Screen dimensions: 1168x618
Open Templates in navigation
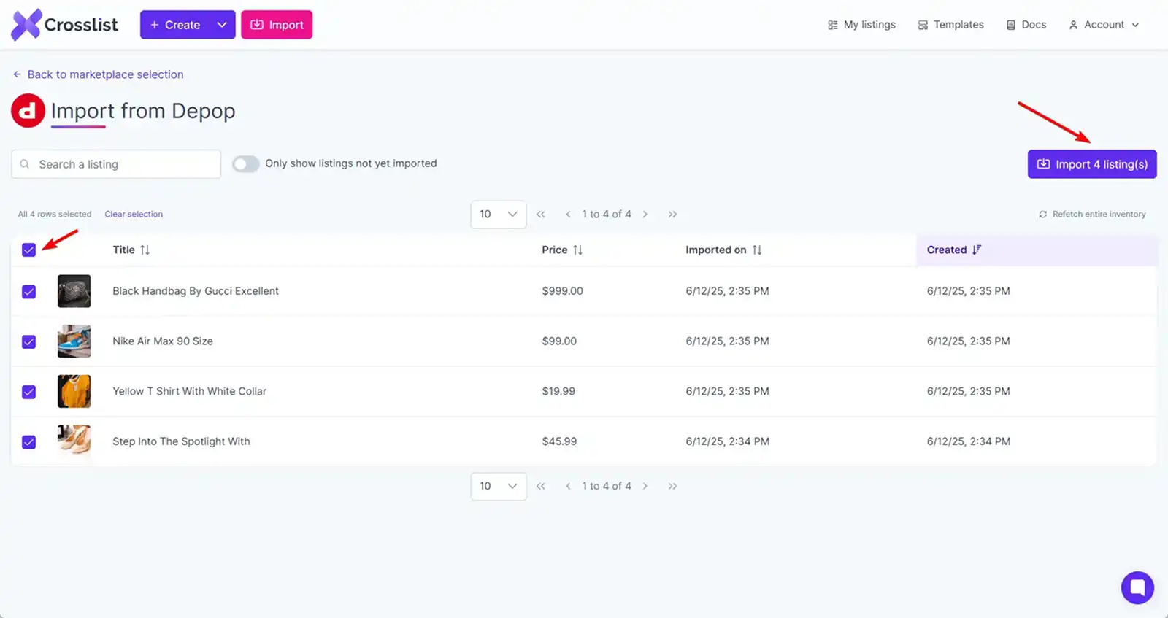pos(950,25)
